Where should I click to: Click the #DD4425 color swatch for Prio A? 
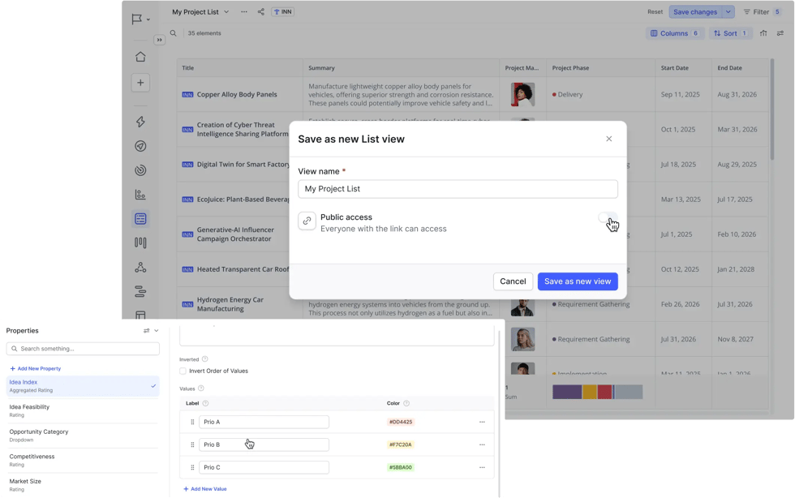[x=401, y=422]
